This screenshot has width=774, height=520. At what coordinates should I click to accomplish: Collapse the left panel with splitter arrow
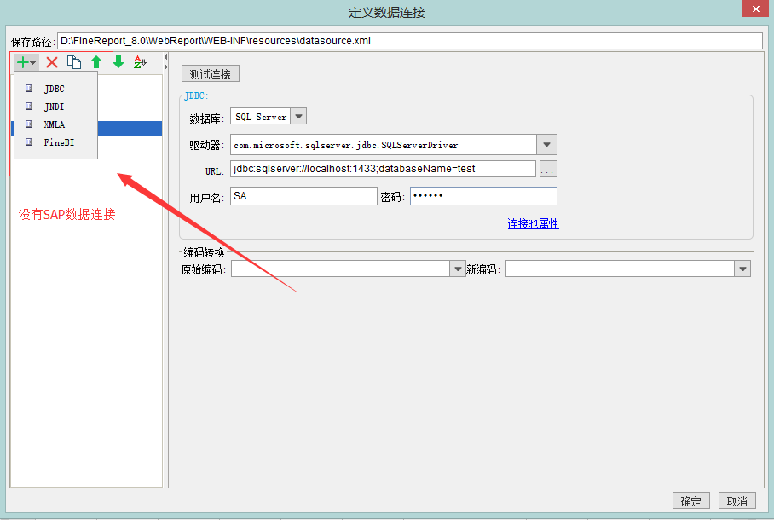pos(166,57)
